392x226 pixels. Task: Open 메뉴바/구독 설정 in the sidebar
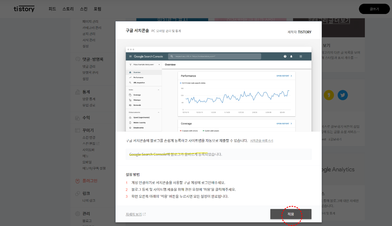[94, 168]
